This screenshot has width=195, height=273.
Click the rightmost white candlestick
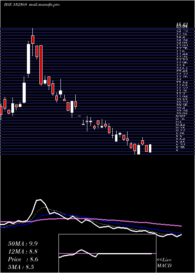point(150,148)
